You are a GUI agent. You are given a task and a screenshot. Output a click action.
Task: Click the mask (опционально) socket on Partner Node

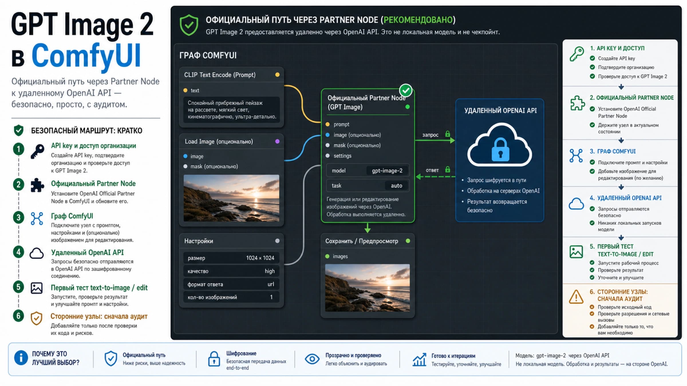point(328,145)
